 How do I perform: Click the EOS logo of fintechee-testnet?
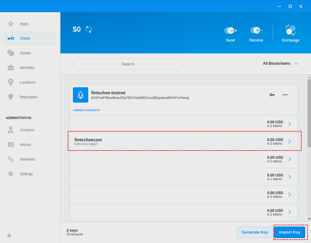[81, 95]
